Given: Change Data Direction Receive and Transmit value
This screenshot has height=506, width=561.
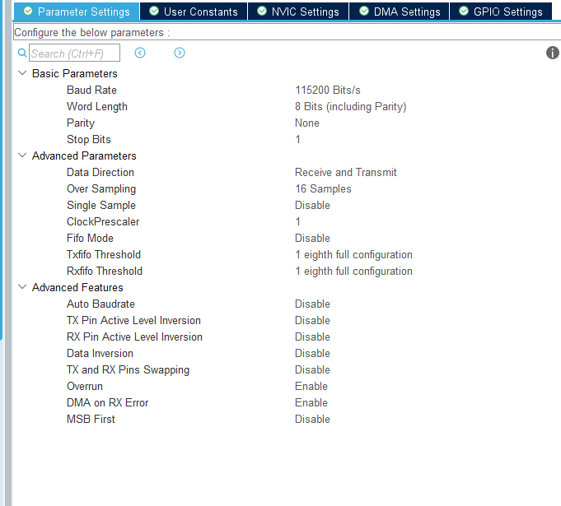Looking at the screenshot, I should pos(346,172).
